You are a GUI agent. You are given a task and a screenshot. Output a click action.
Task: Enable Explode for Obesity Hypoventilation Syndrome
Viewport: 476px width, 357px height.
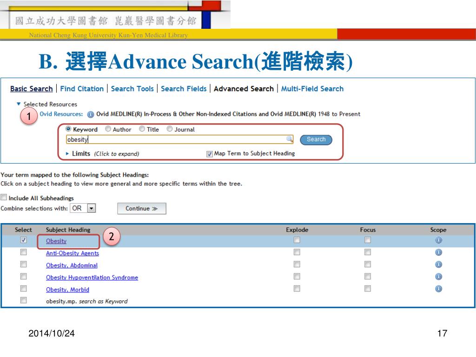297,276
